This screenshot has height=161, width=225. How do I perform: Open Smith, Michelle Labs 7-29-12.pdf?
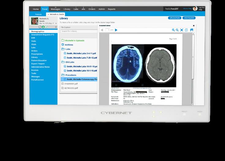pos(82,58)
